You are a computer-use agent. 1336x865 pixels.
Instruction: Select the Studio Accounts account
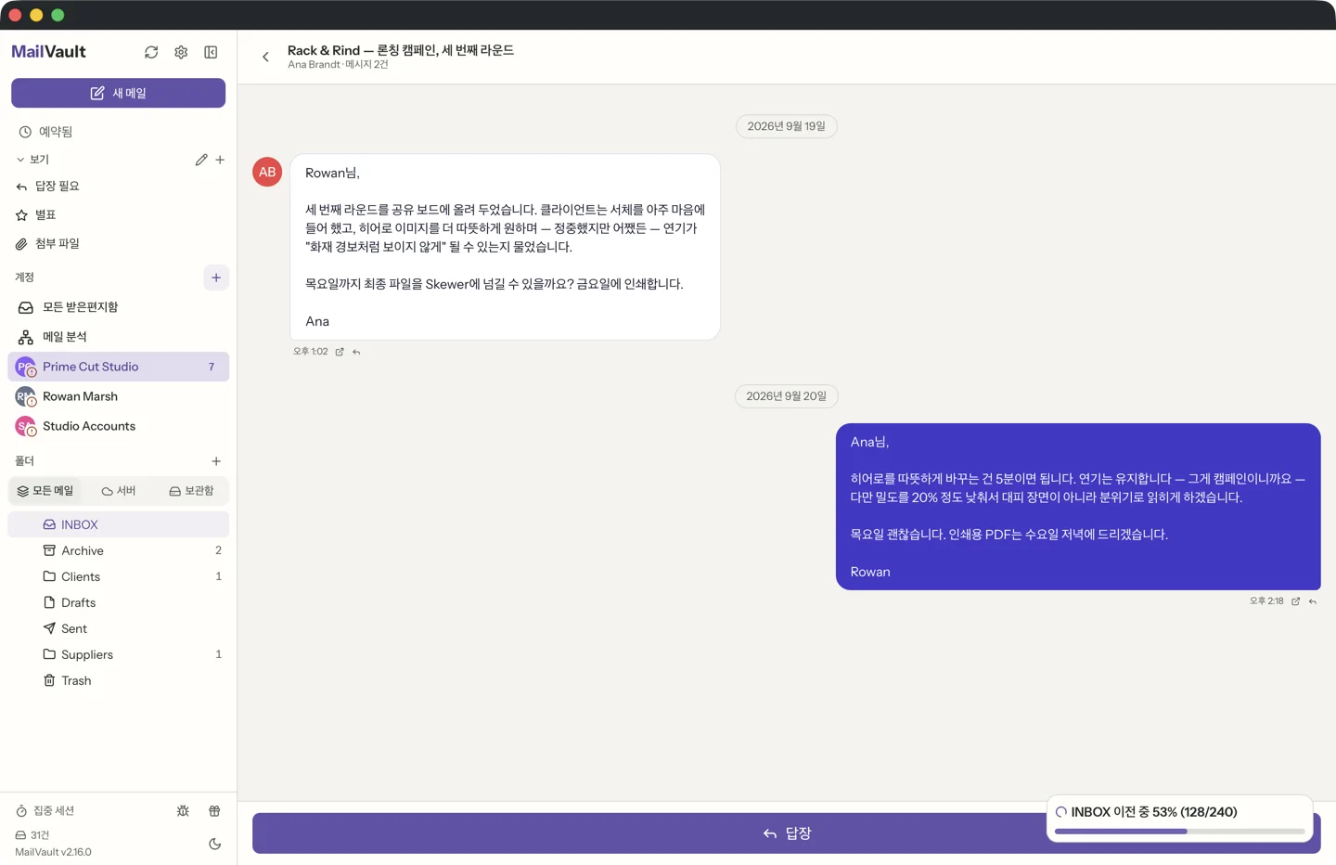tap(119, 426)
